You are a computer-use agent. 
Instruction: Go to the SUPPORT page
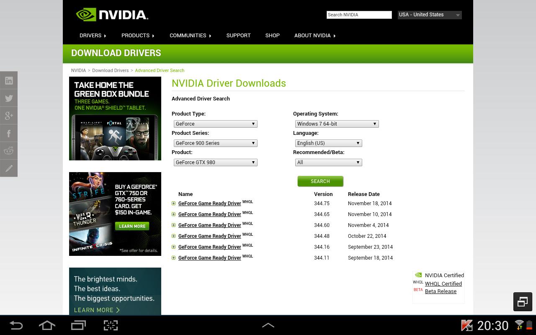[238, 36]
